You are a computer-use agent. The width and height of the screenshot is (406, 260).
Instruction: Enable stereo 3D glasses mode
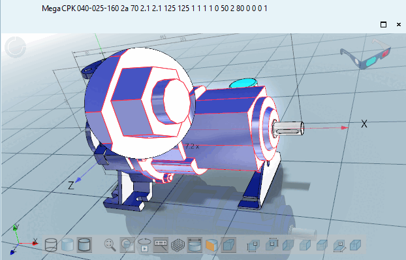click(366, 54)
